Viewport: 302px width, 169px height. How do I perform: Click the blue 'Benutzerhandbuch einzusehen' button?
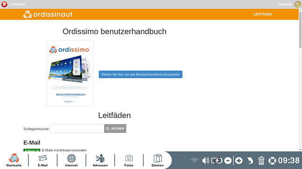pyautogui.click(x=141, y=75)
